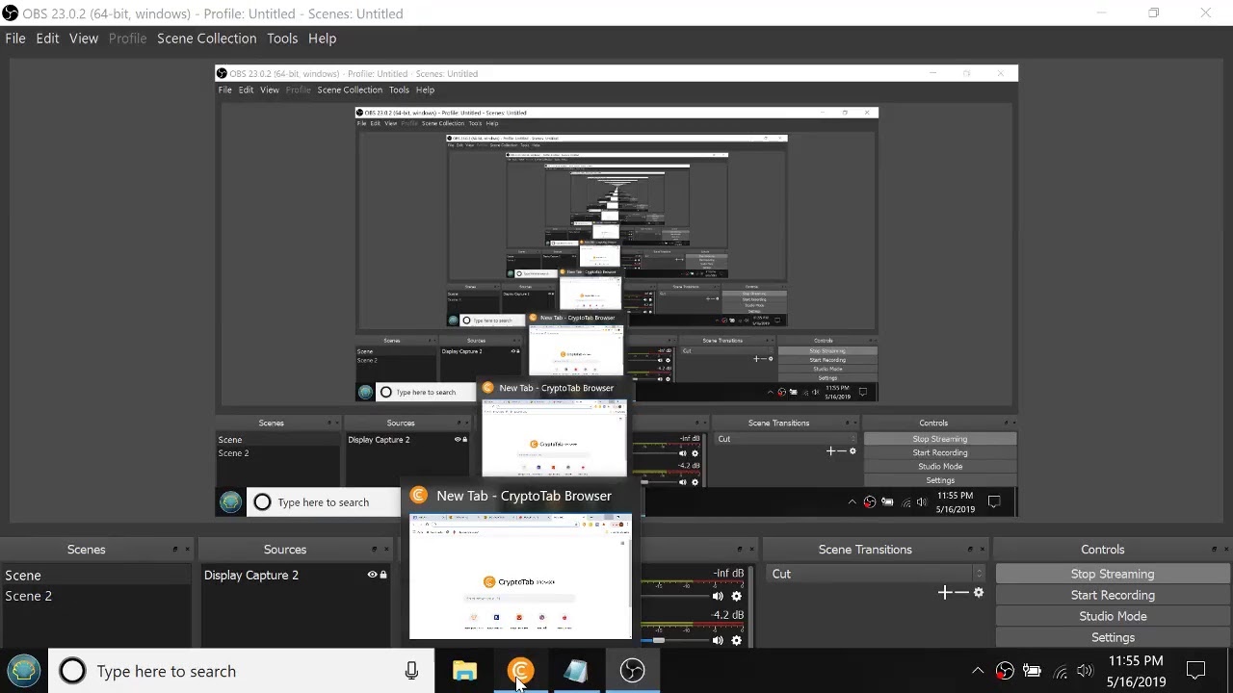This screenshot has height=693, width=1233.
Task: Close the Scenes dock panel
Action: (186, 550)
